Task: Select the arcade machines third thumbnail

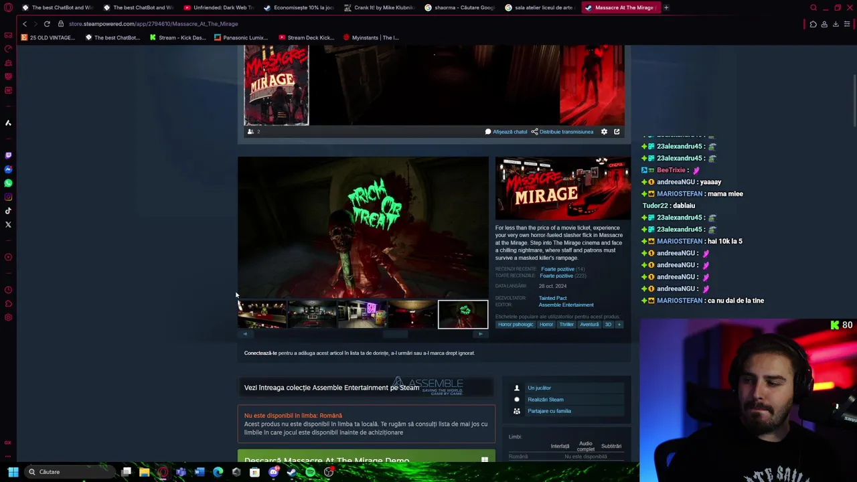Action: (362, 315)
